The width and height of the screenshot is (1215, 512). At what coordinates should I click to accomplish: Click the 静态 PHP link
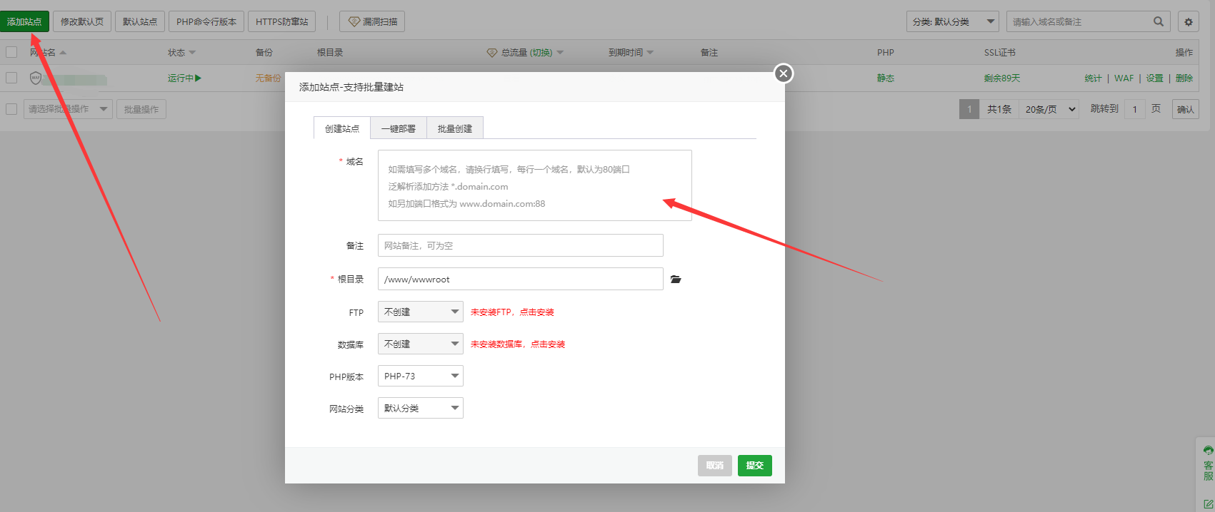pos(886,78)
